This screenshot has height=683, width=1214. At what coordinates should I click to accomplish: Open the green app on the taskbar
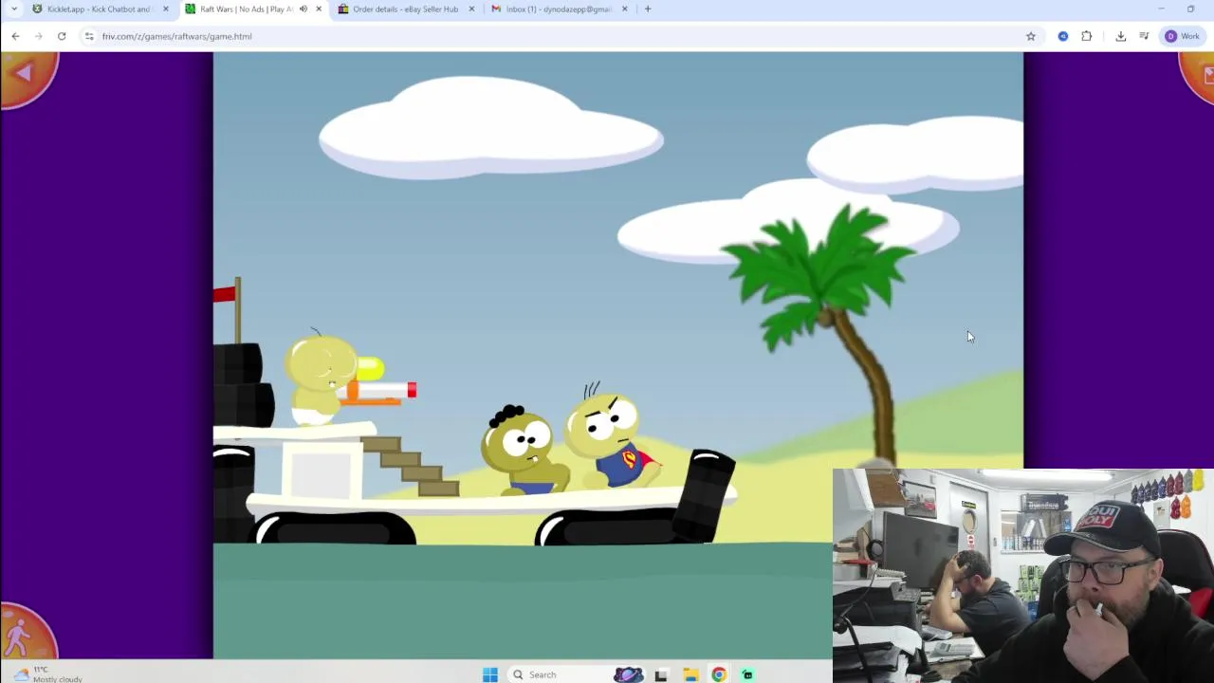pyautogui.click(x=747, y=674)
